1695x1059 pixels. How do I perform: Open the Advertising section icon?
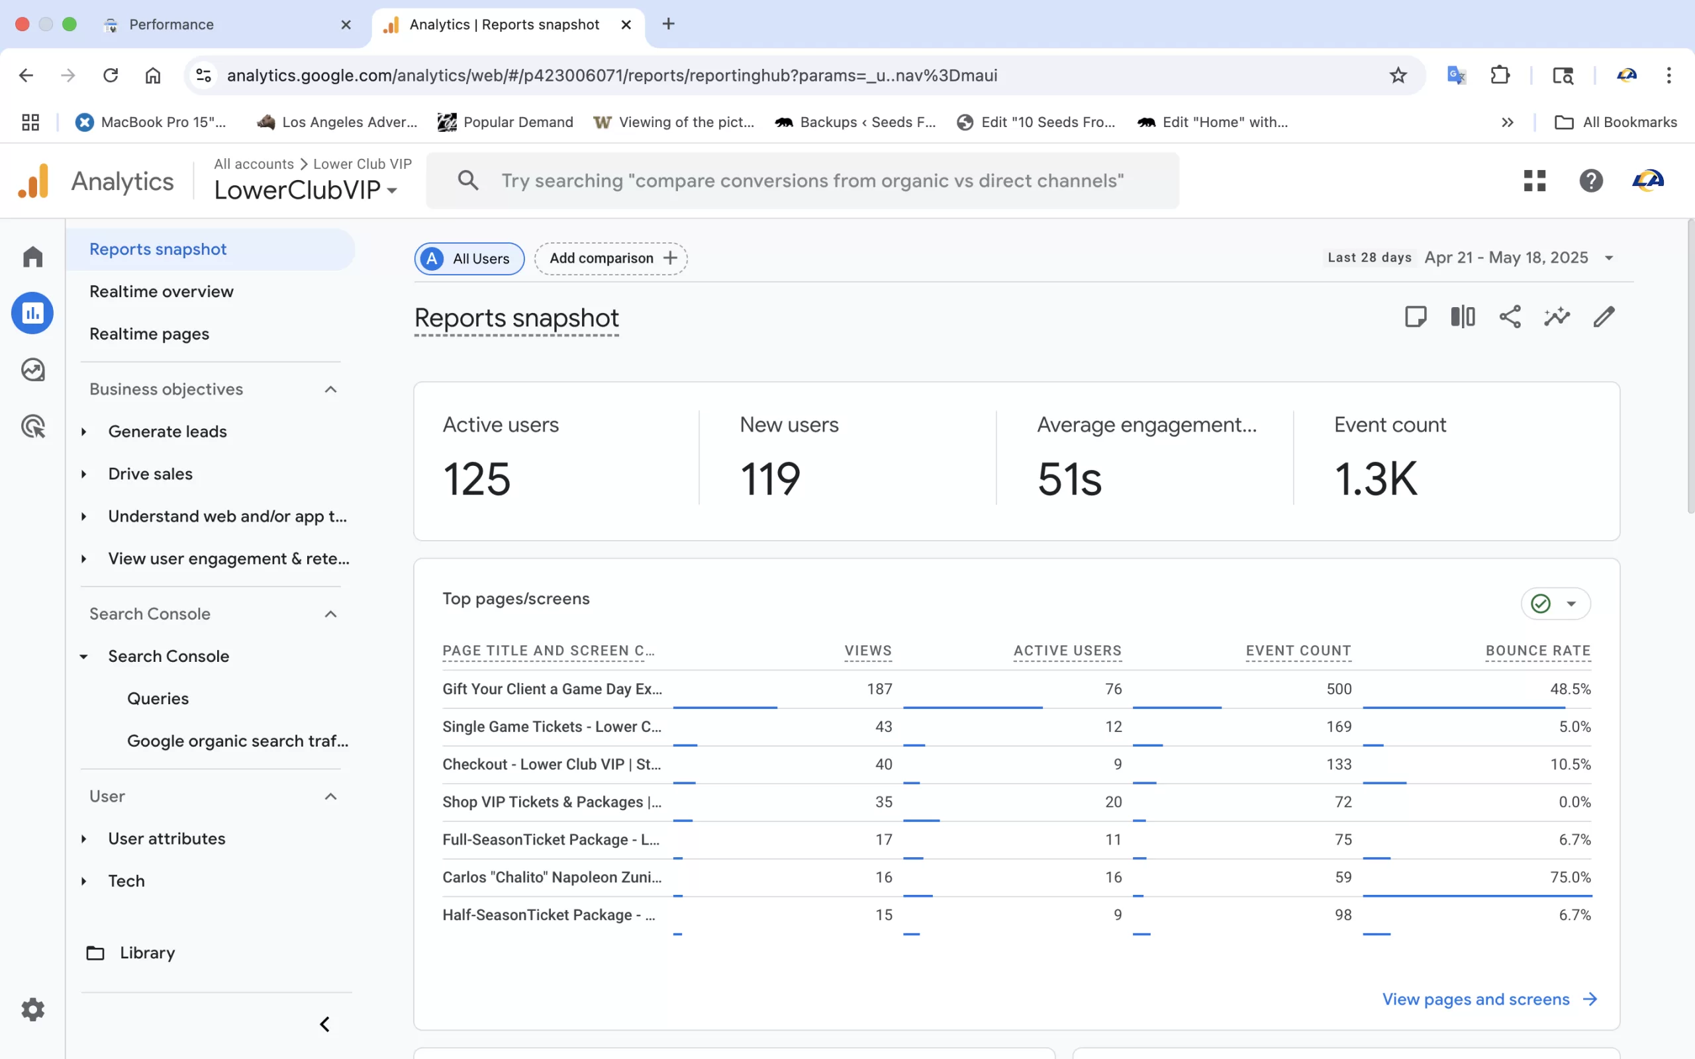(x=32, y=426)
